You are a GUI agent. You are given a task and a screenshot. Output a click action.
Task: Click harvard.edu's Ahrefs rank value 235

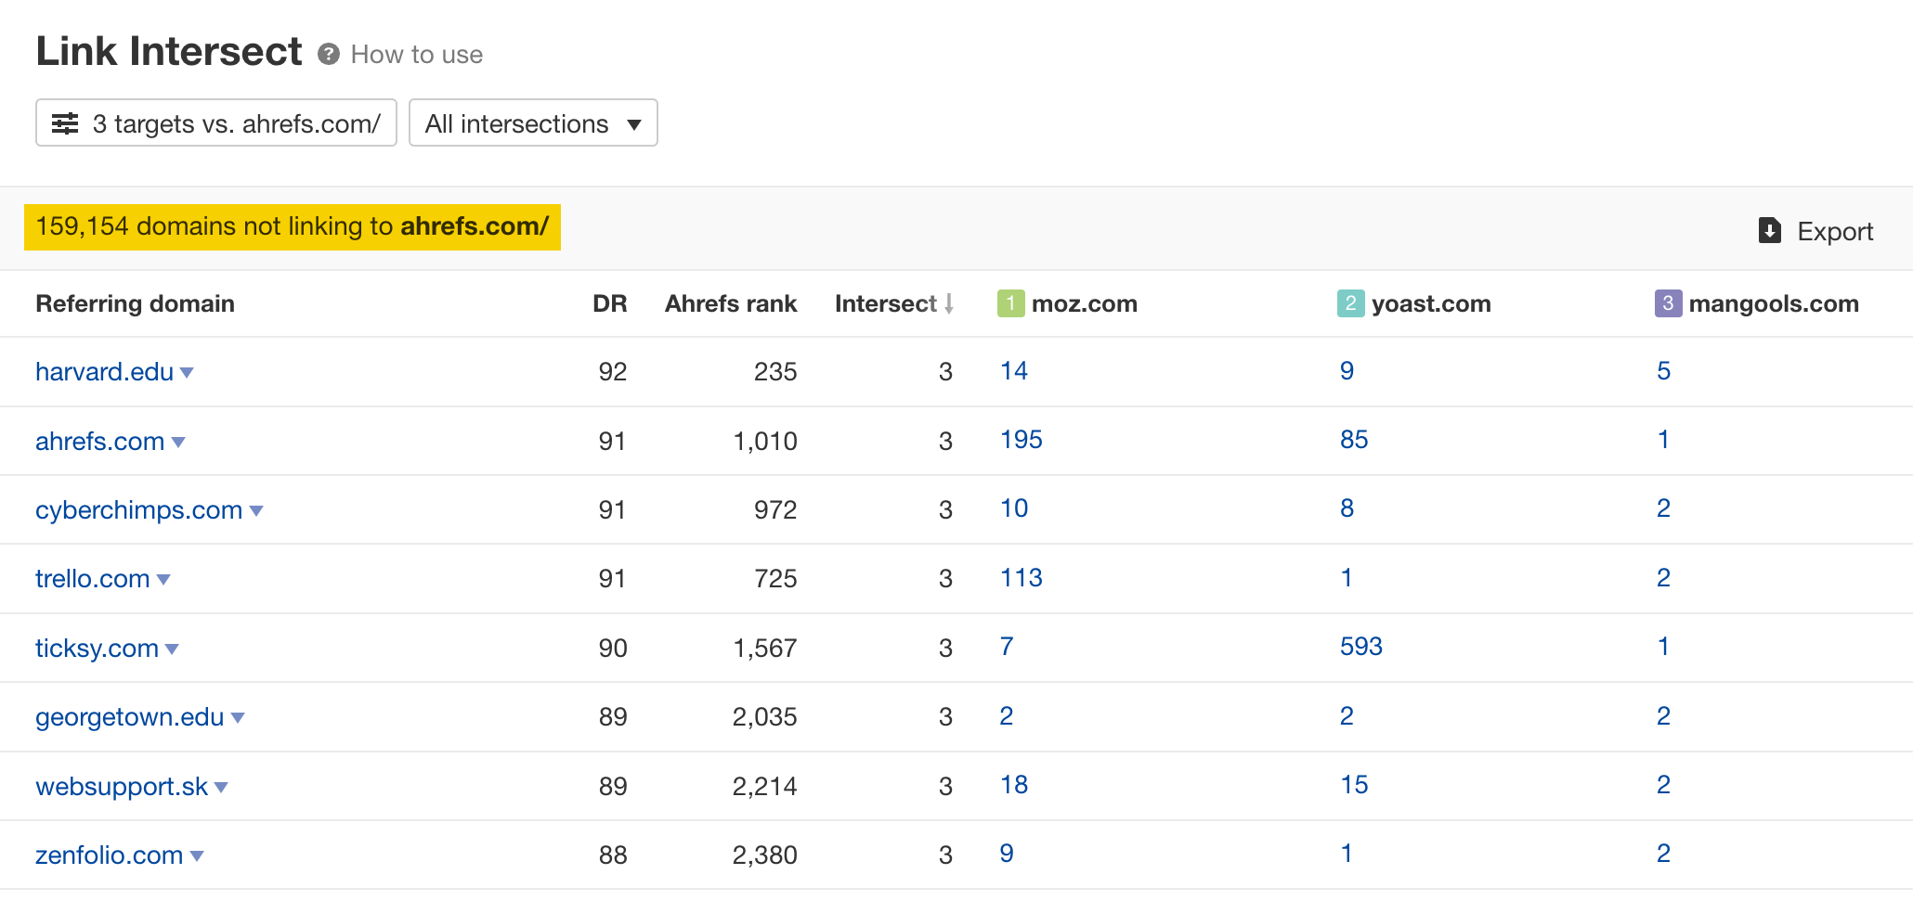click(775, 372)
